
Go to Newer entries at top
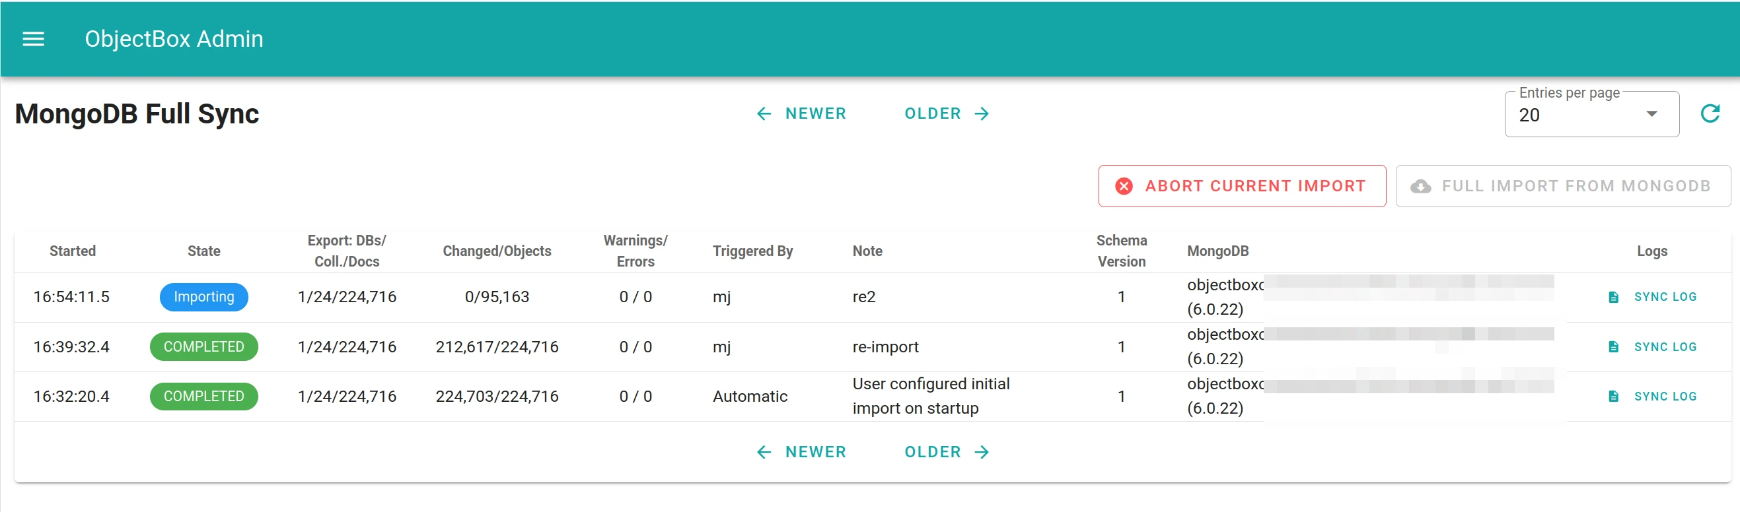pyautogui.click(x=801, y=113)
